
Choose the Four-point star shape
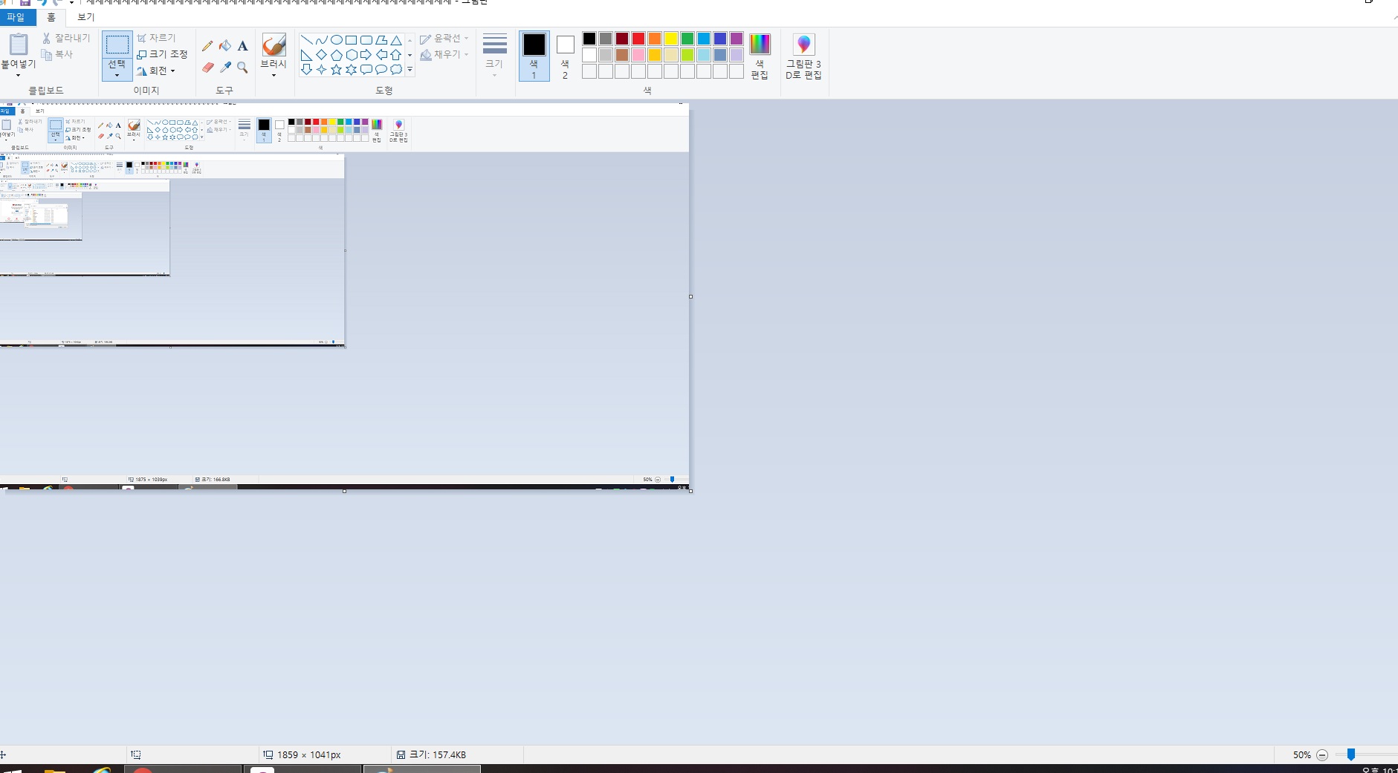point(321,70)
